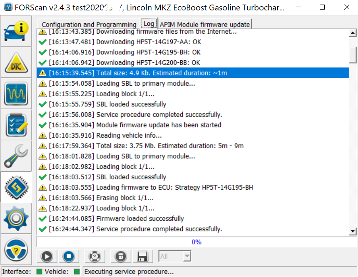The width and height of the screenshot is (358, 277).
Task: Open the Module Programming chip panel
Action: pyautogui.click(x=16, y=187)
